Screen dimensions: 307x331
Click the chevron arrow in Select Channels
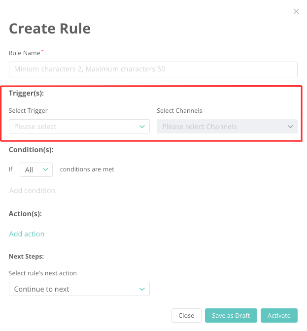pyautogui.click(x=290, y=127)
